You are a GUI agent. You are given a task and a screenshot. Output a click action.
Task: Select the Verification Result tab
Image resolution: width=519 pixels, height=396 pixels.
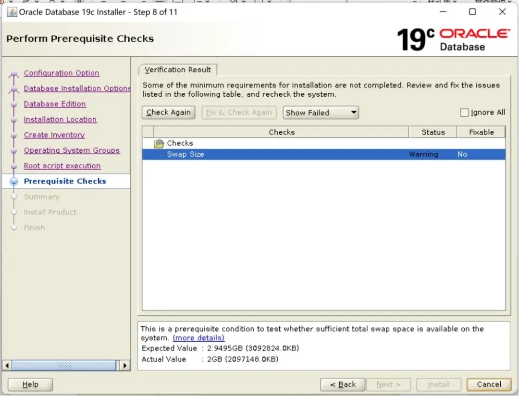178,70
